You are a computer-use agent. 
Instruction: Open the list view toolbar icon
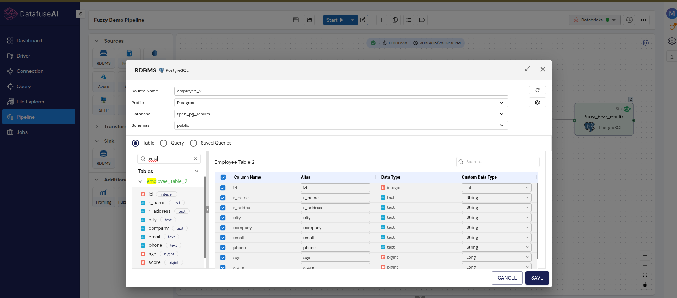click(409, 20)
